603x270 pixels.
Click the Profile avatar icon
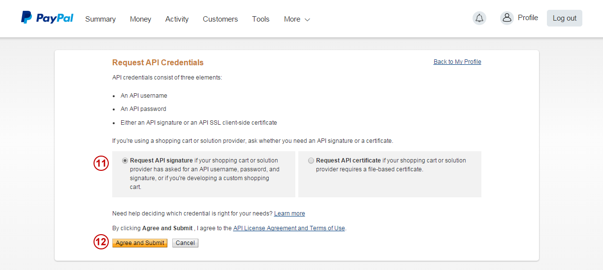(507, 18)
